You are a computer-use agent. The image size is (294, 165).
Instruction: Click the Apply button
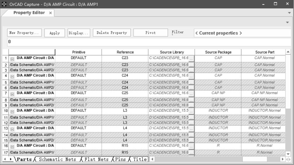point(55,33)
